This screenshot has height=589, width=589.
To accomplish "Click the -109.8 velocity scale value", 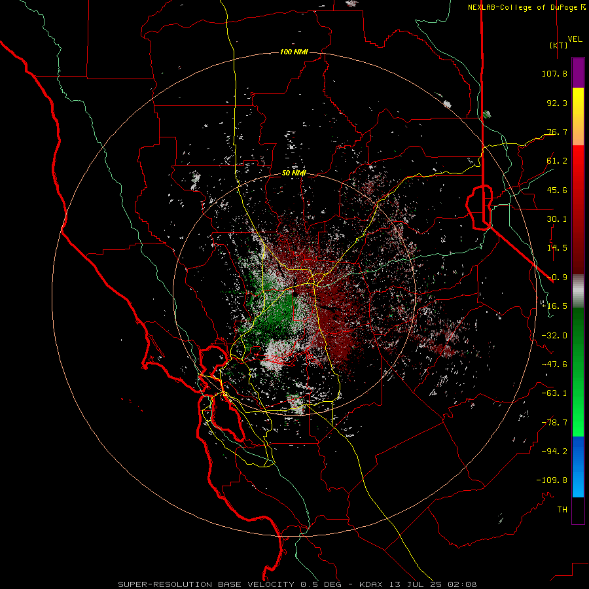I will 552,480.
